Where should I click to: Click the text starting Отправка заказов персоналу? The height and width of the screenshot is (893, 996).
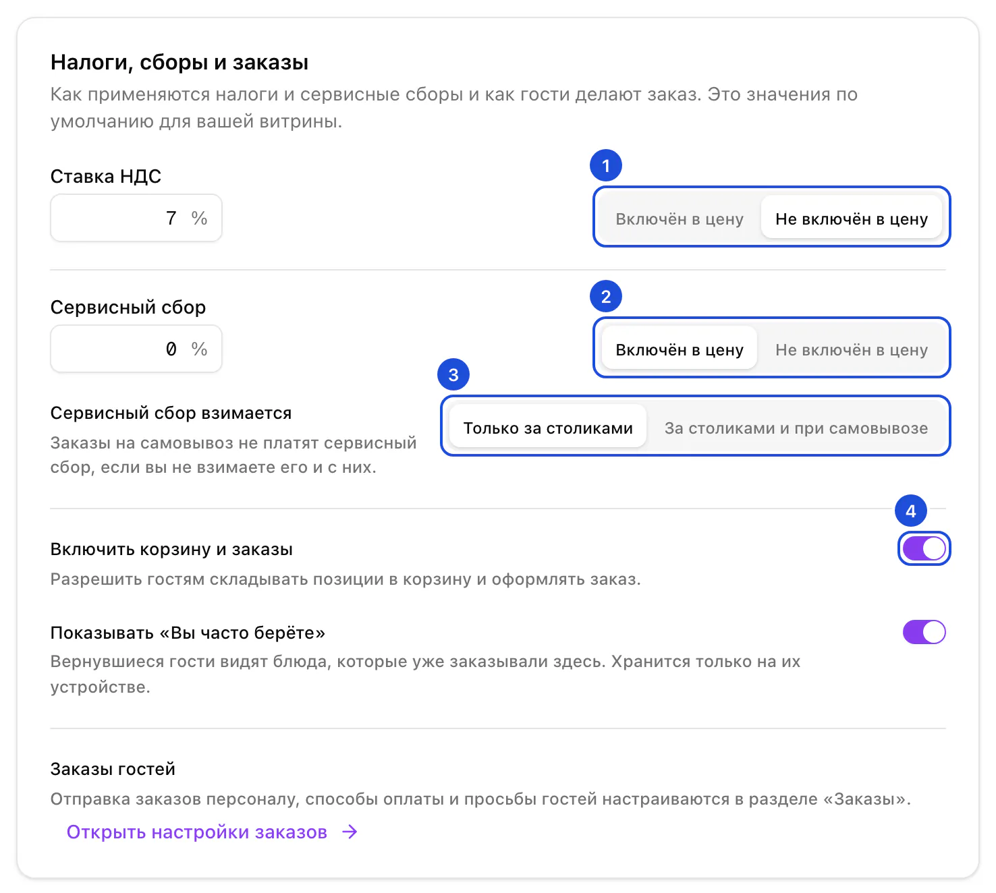point(480,799)
